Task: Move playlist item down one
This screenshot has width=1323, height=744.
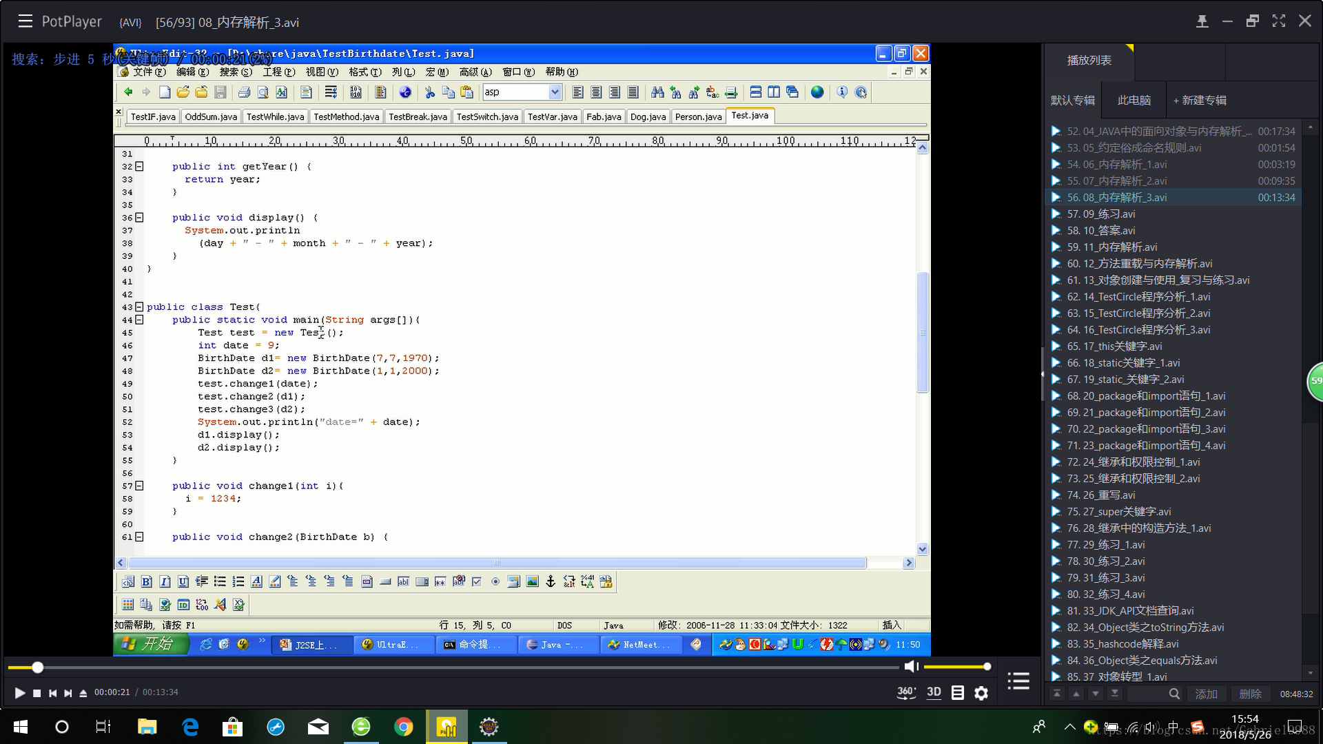Action: 1096,694
